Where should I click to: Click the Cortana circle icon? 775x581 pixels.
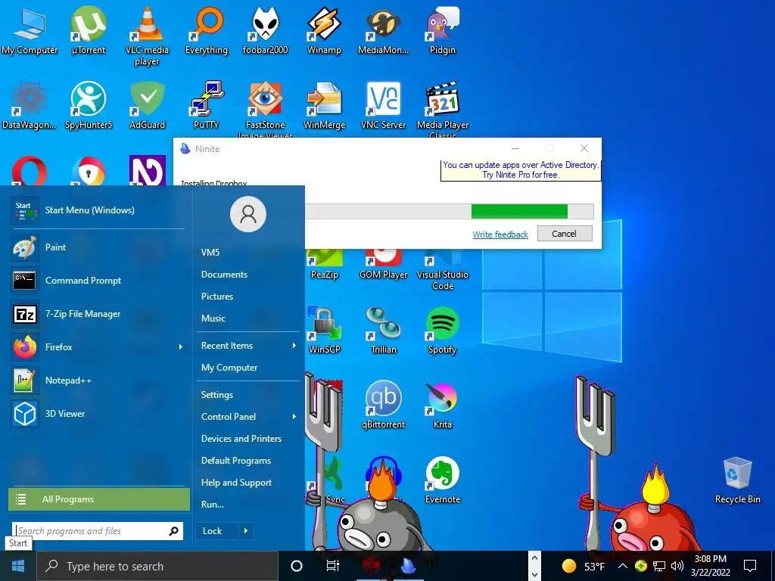click(x=297, y=566)
